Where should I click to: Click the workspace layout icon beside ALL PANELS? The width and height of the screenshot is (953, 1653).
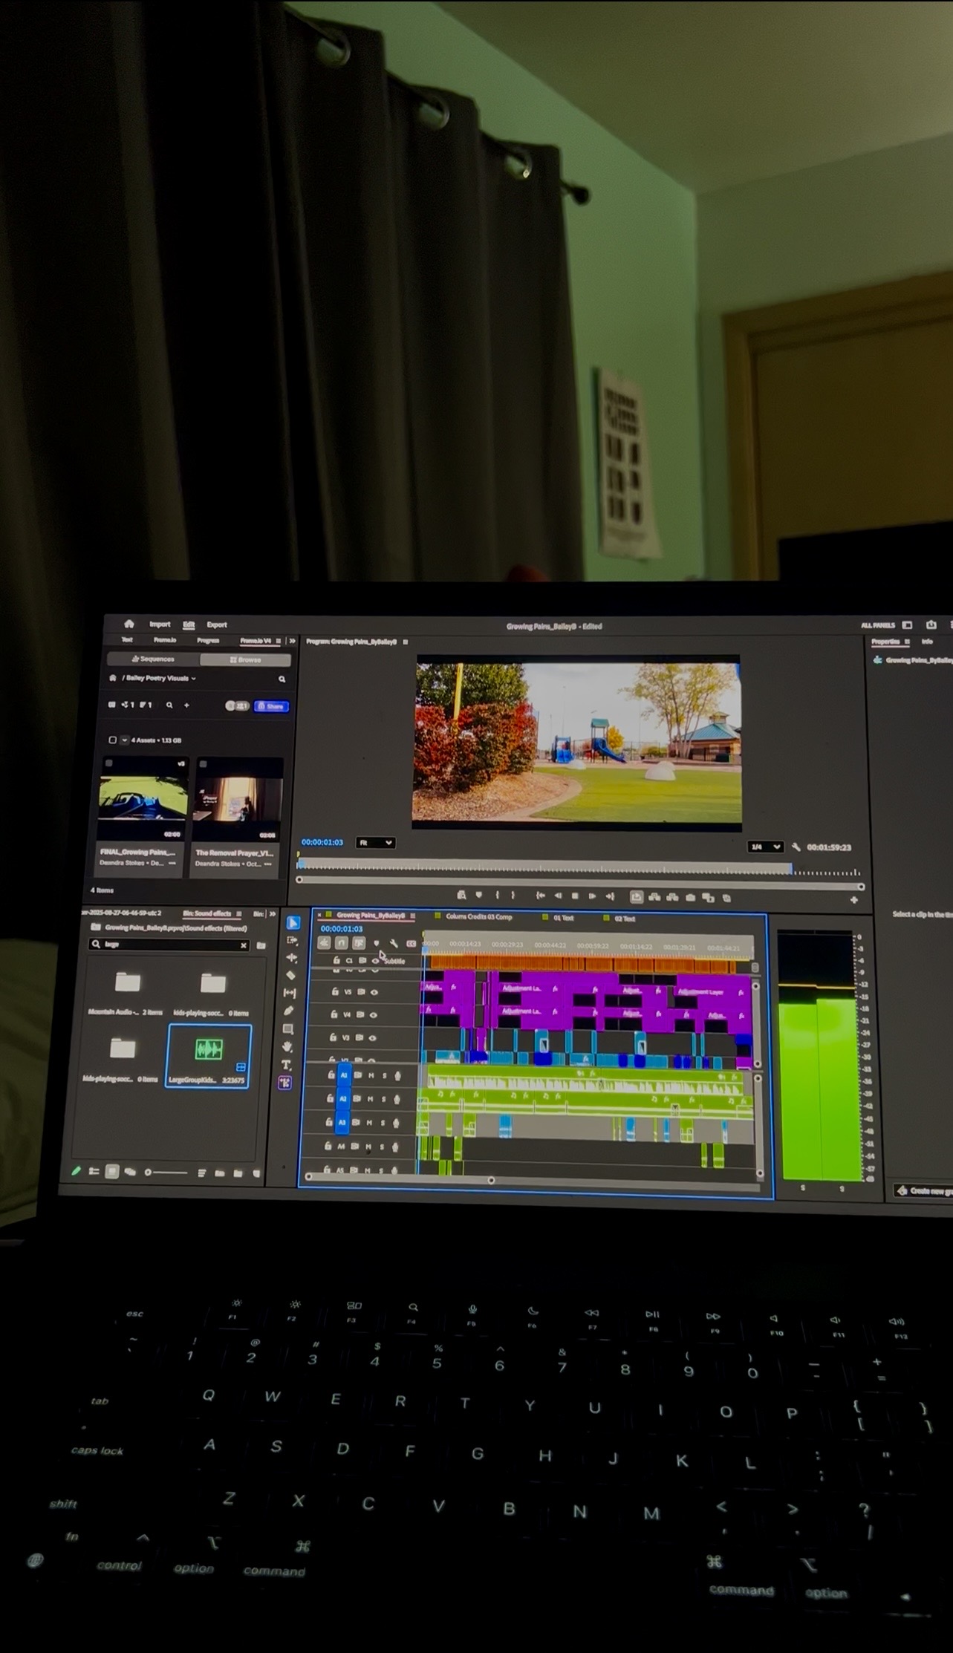click(x=907, y=625)
